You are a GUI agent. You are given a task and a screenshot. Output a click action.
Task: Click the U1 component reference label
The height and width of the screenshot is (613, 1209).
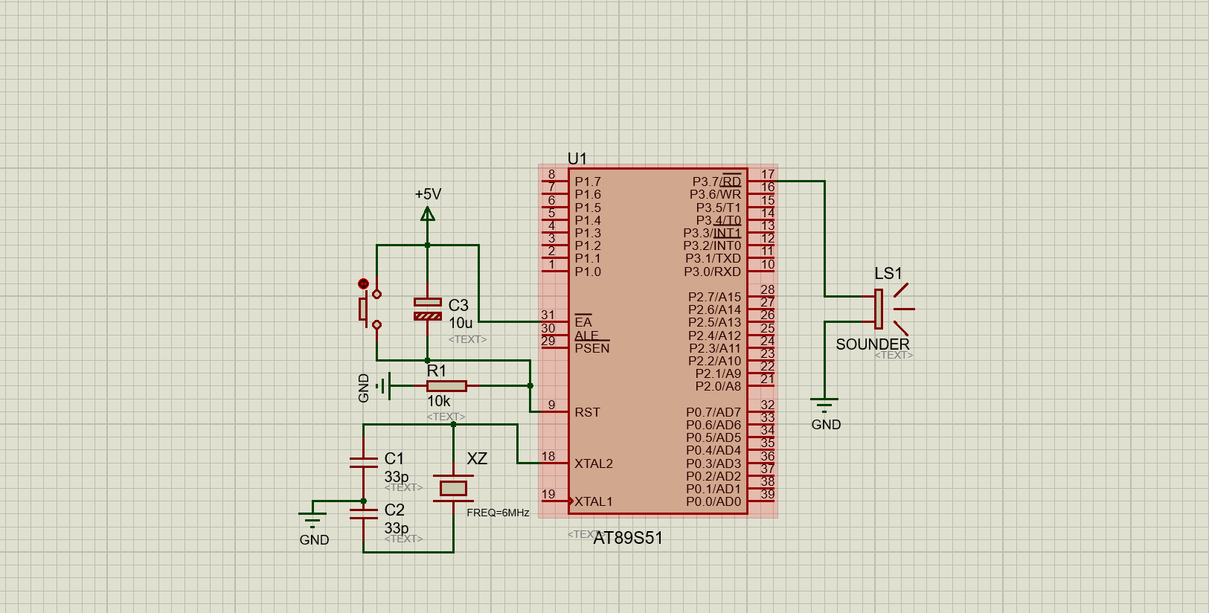577,158
